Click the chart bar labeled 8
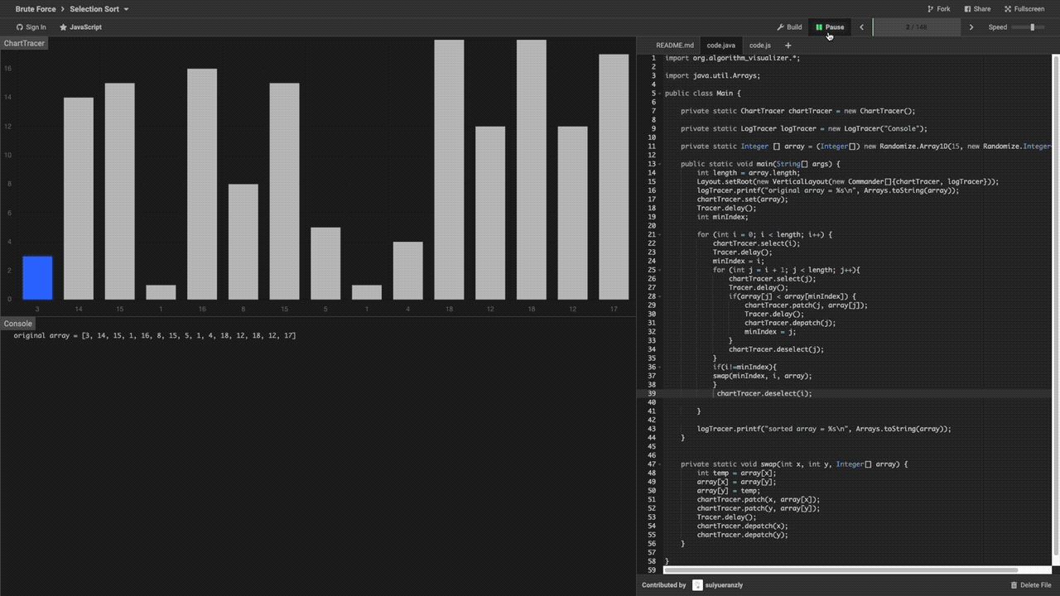This screenshot has height=596, width=1060. 243,242
